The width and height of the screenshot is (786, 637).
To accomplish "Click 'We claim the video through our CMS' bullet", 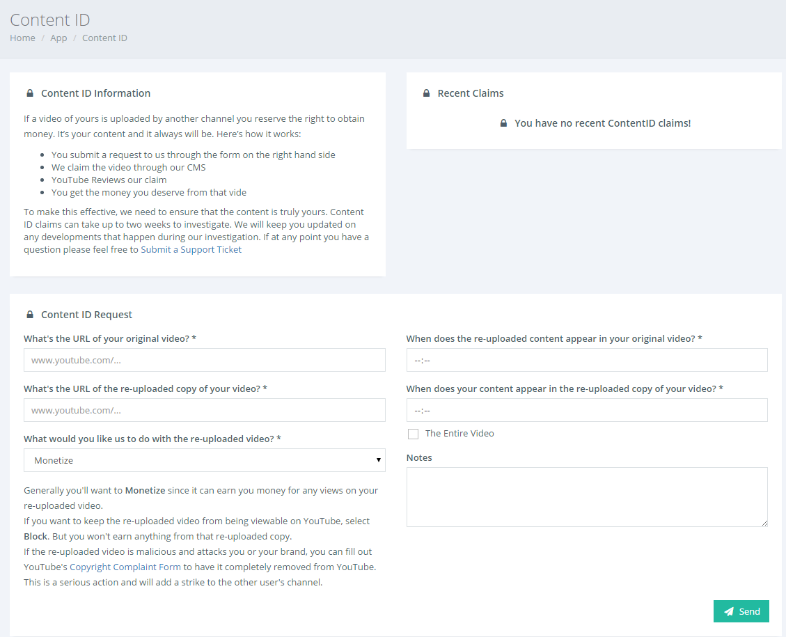I will (128, 167).
